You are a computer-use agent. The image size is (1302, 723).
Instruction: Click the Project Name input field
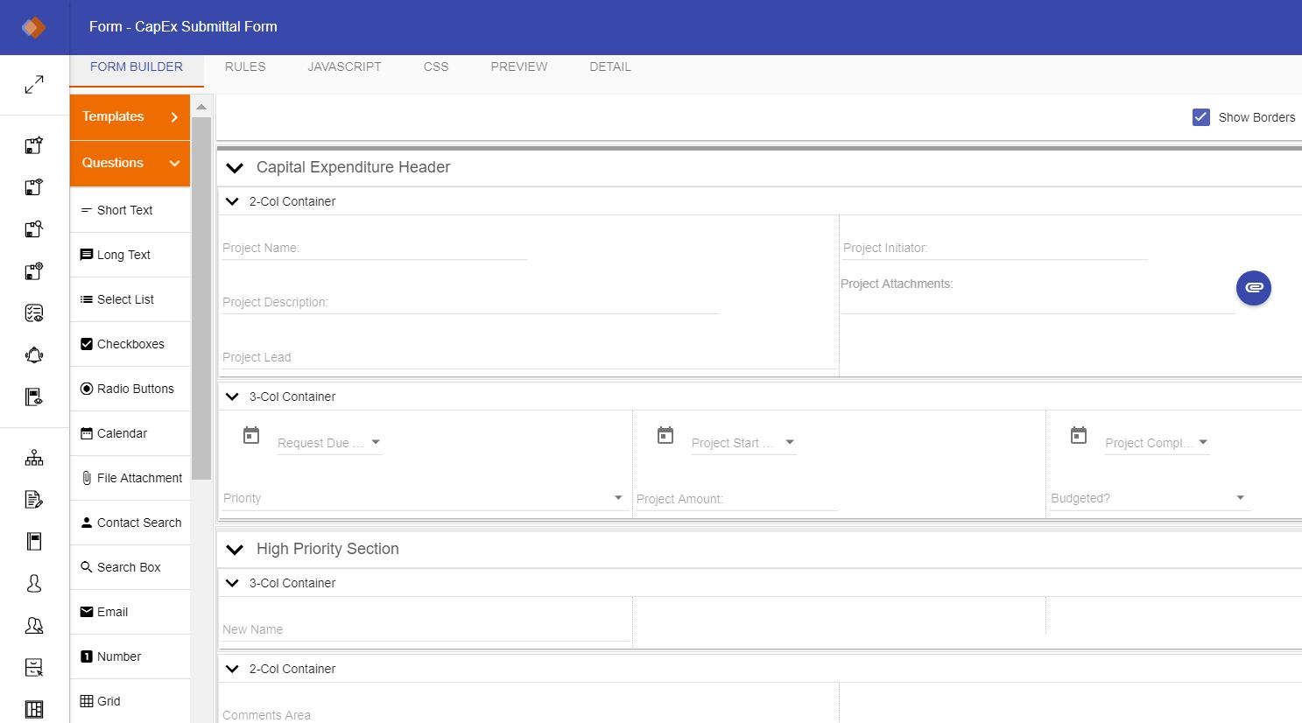(374, 249)
